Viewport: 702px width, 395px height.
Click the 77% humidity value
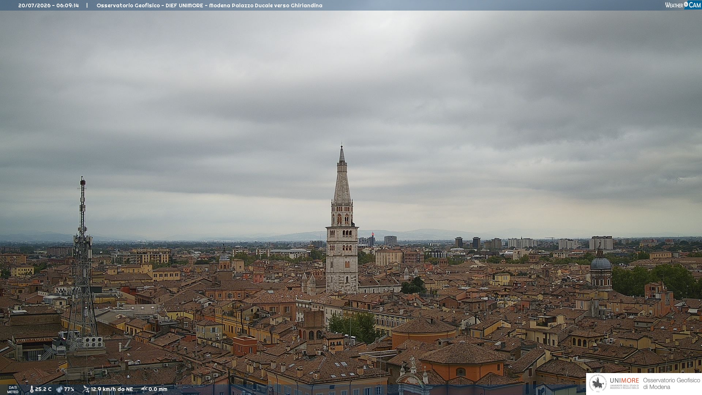[69, 390]
